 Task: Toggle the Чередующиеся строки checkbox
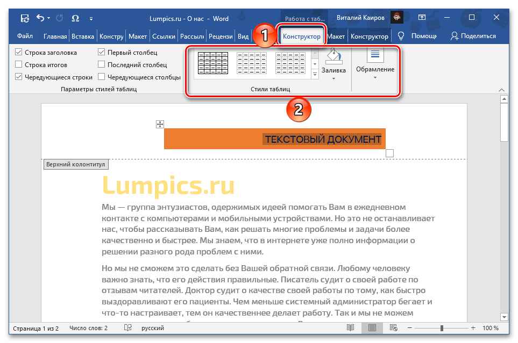click(x=18, y=77)
